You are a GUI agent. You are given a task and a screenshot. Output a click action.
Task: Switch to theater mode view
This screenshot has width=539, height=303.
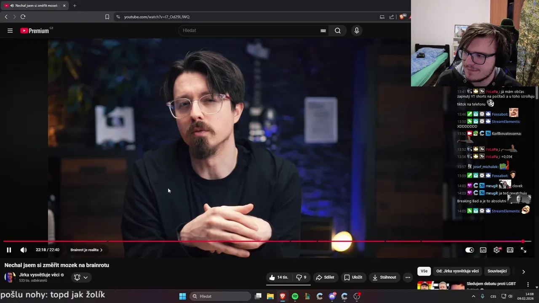[510, 250]
